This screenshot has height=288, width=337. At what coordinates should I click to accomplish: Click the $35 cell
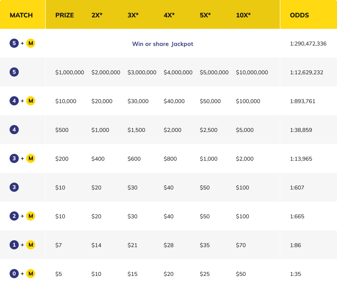click(205, 245)
